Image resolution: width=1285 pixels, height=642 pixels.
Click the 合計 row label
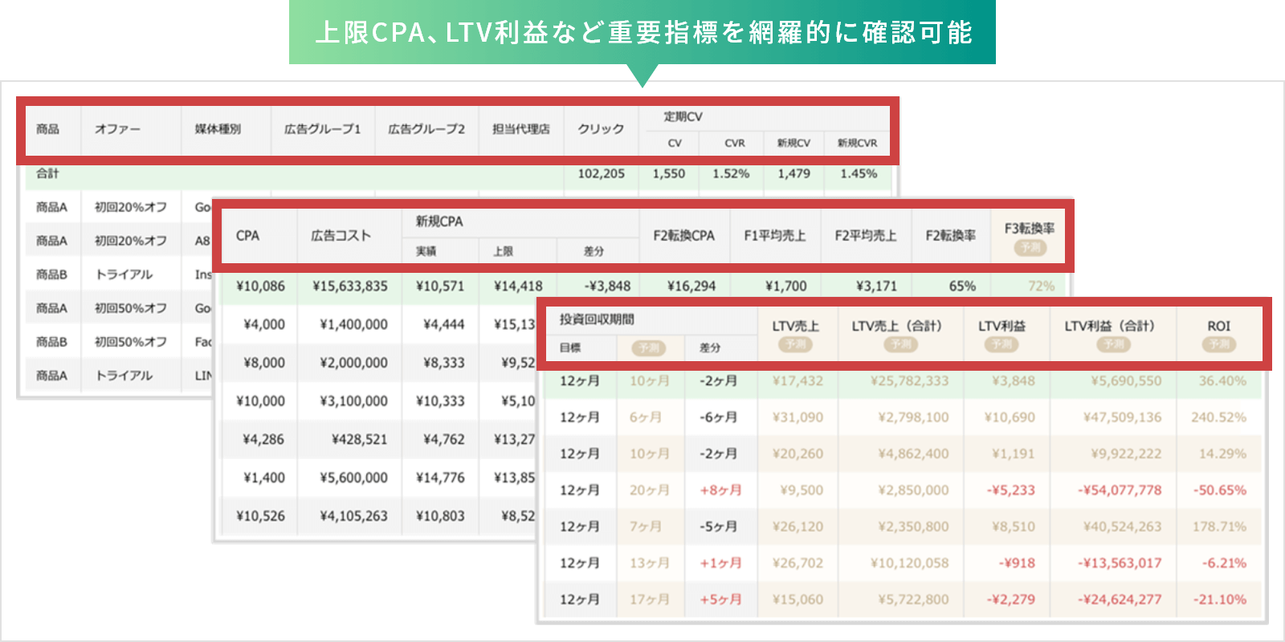click(47, 173)
